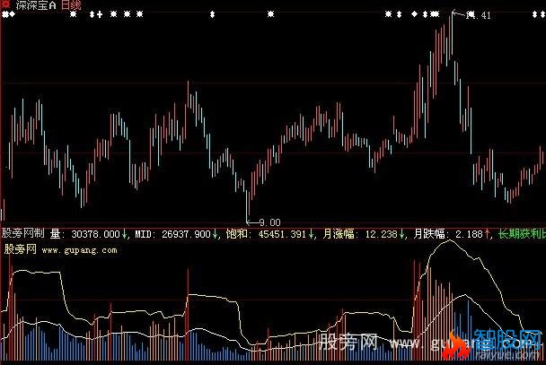546x365 pixels.
Task: Click the plus-shaped info marker in top row
Action: (x=100, y=14)
